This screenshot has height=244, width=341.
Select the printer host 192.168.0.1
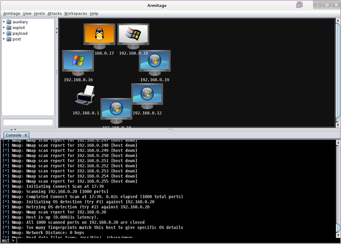tap(86, 95)
